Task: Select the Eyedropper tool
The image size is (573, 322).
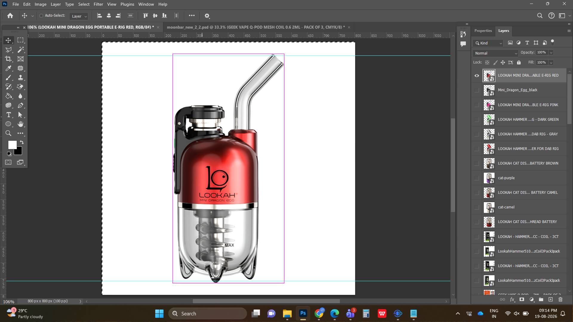Action: pos(8,68)
